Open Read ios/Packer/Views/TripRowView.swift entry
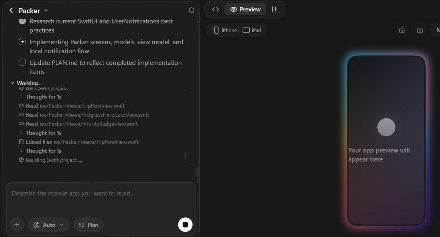Viewport: 440px width, 237px height. (x=72, y=106)
